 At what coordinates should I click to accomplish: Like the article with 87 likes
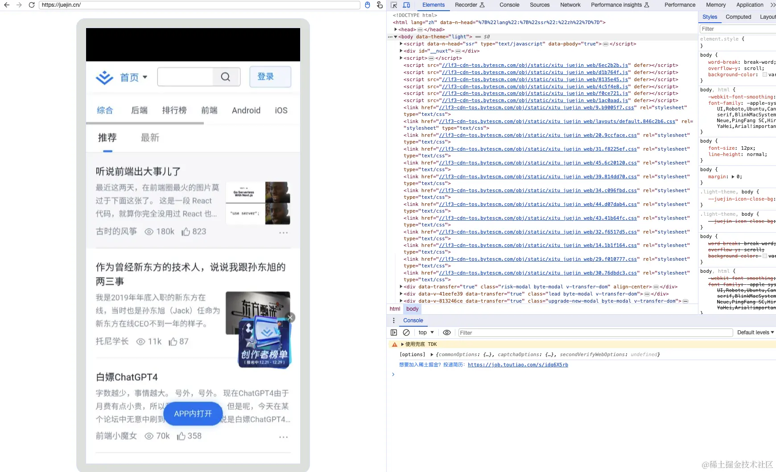point(179,341)
